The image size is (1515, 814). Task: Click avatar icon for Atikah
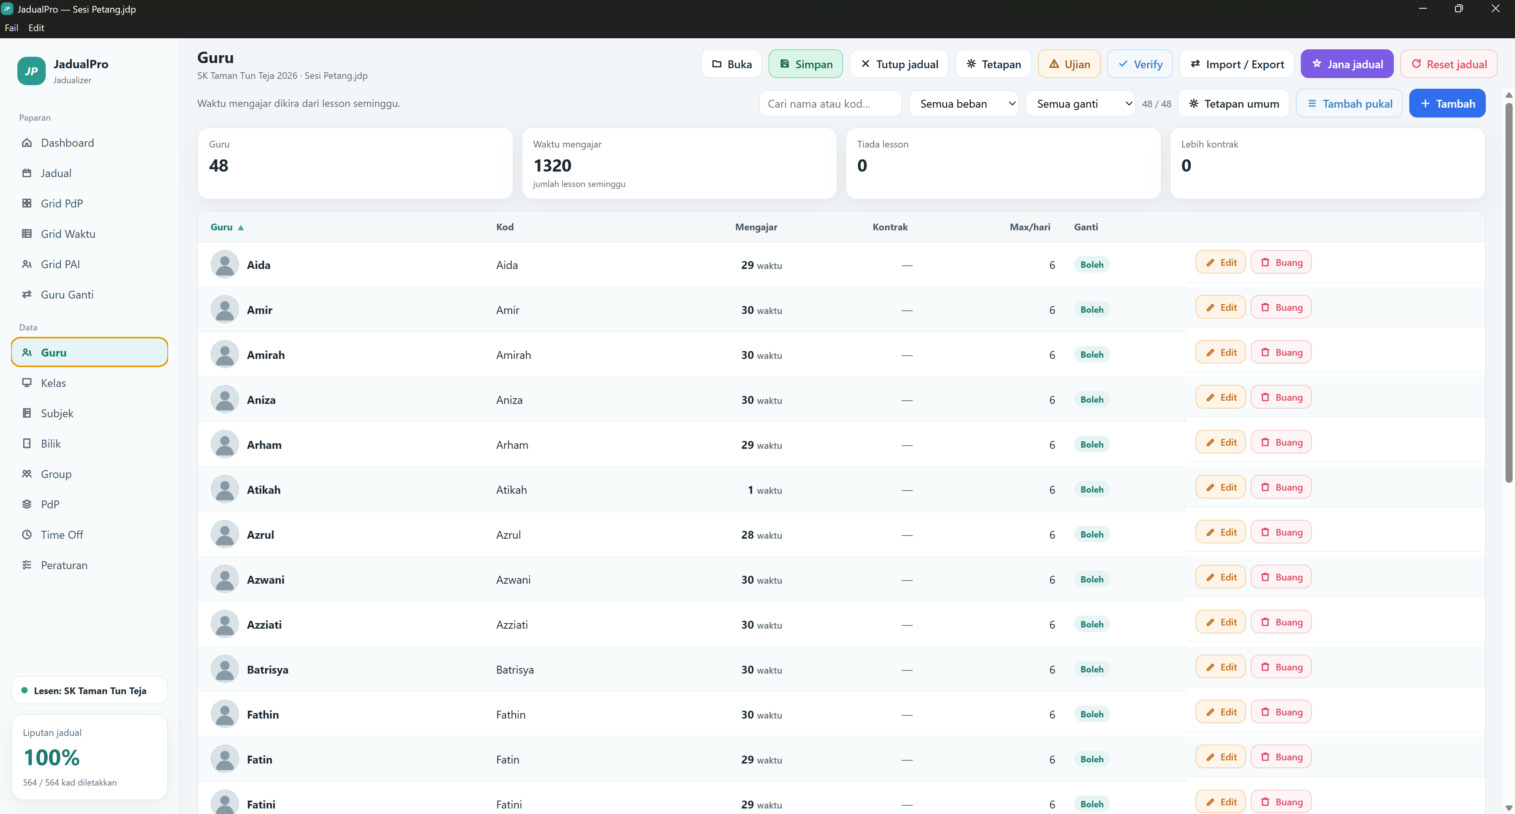click(x=224, y=489)
